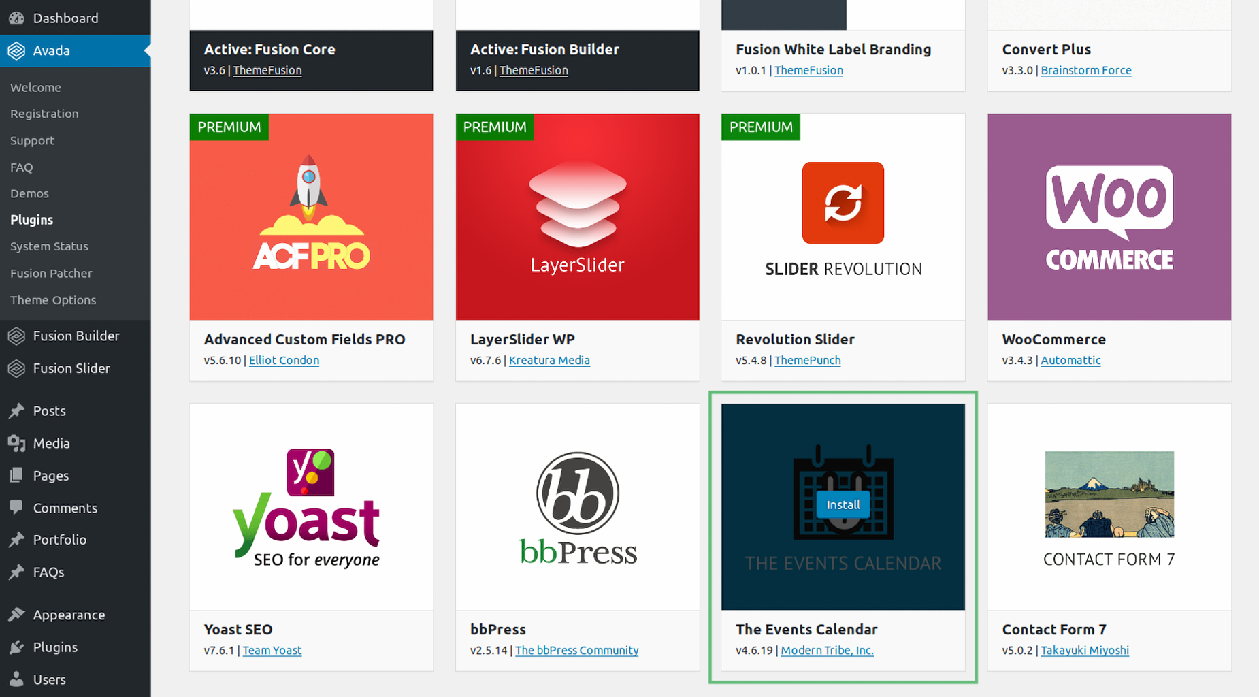
Task: Click the PREMIUM badge on Slider Revolution
Action: pos(761,127)
